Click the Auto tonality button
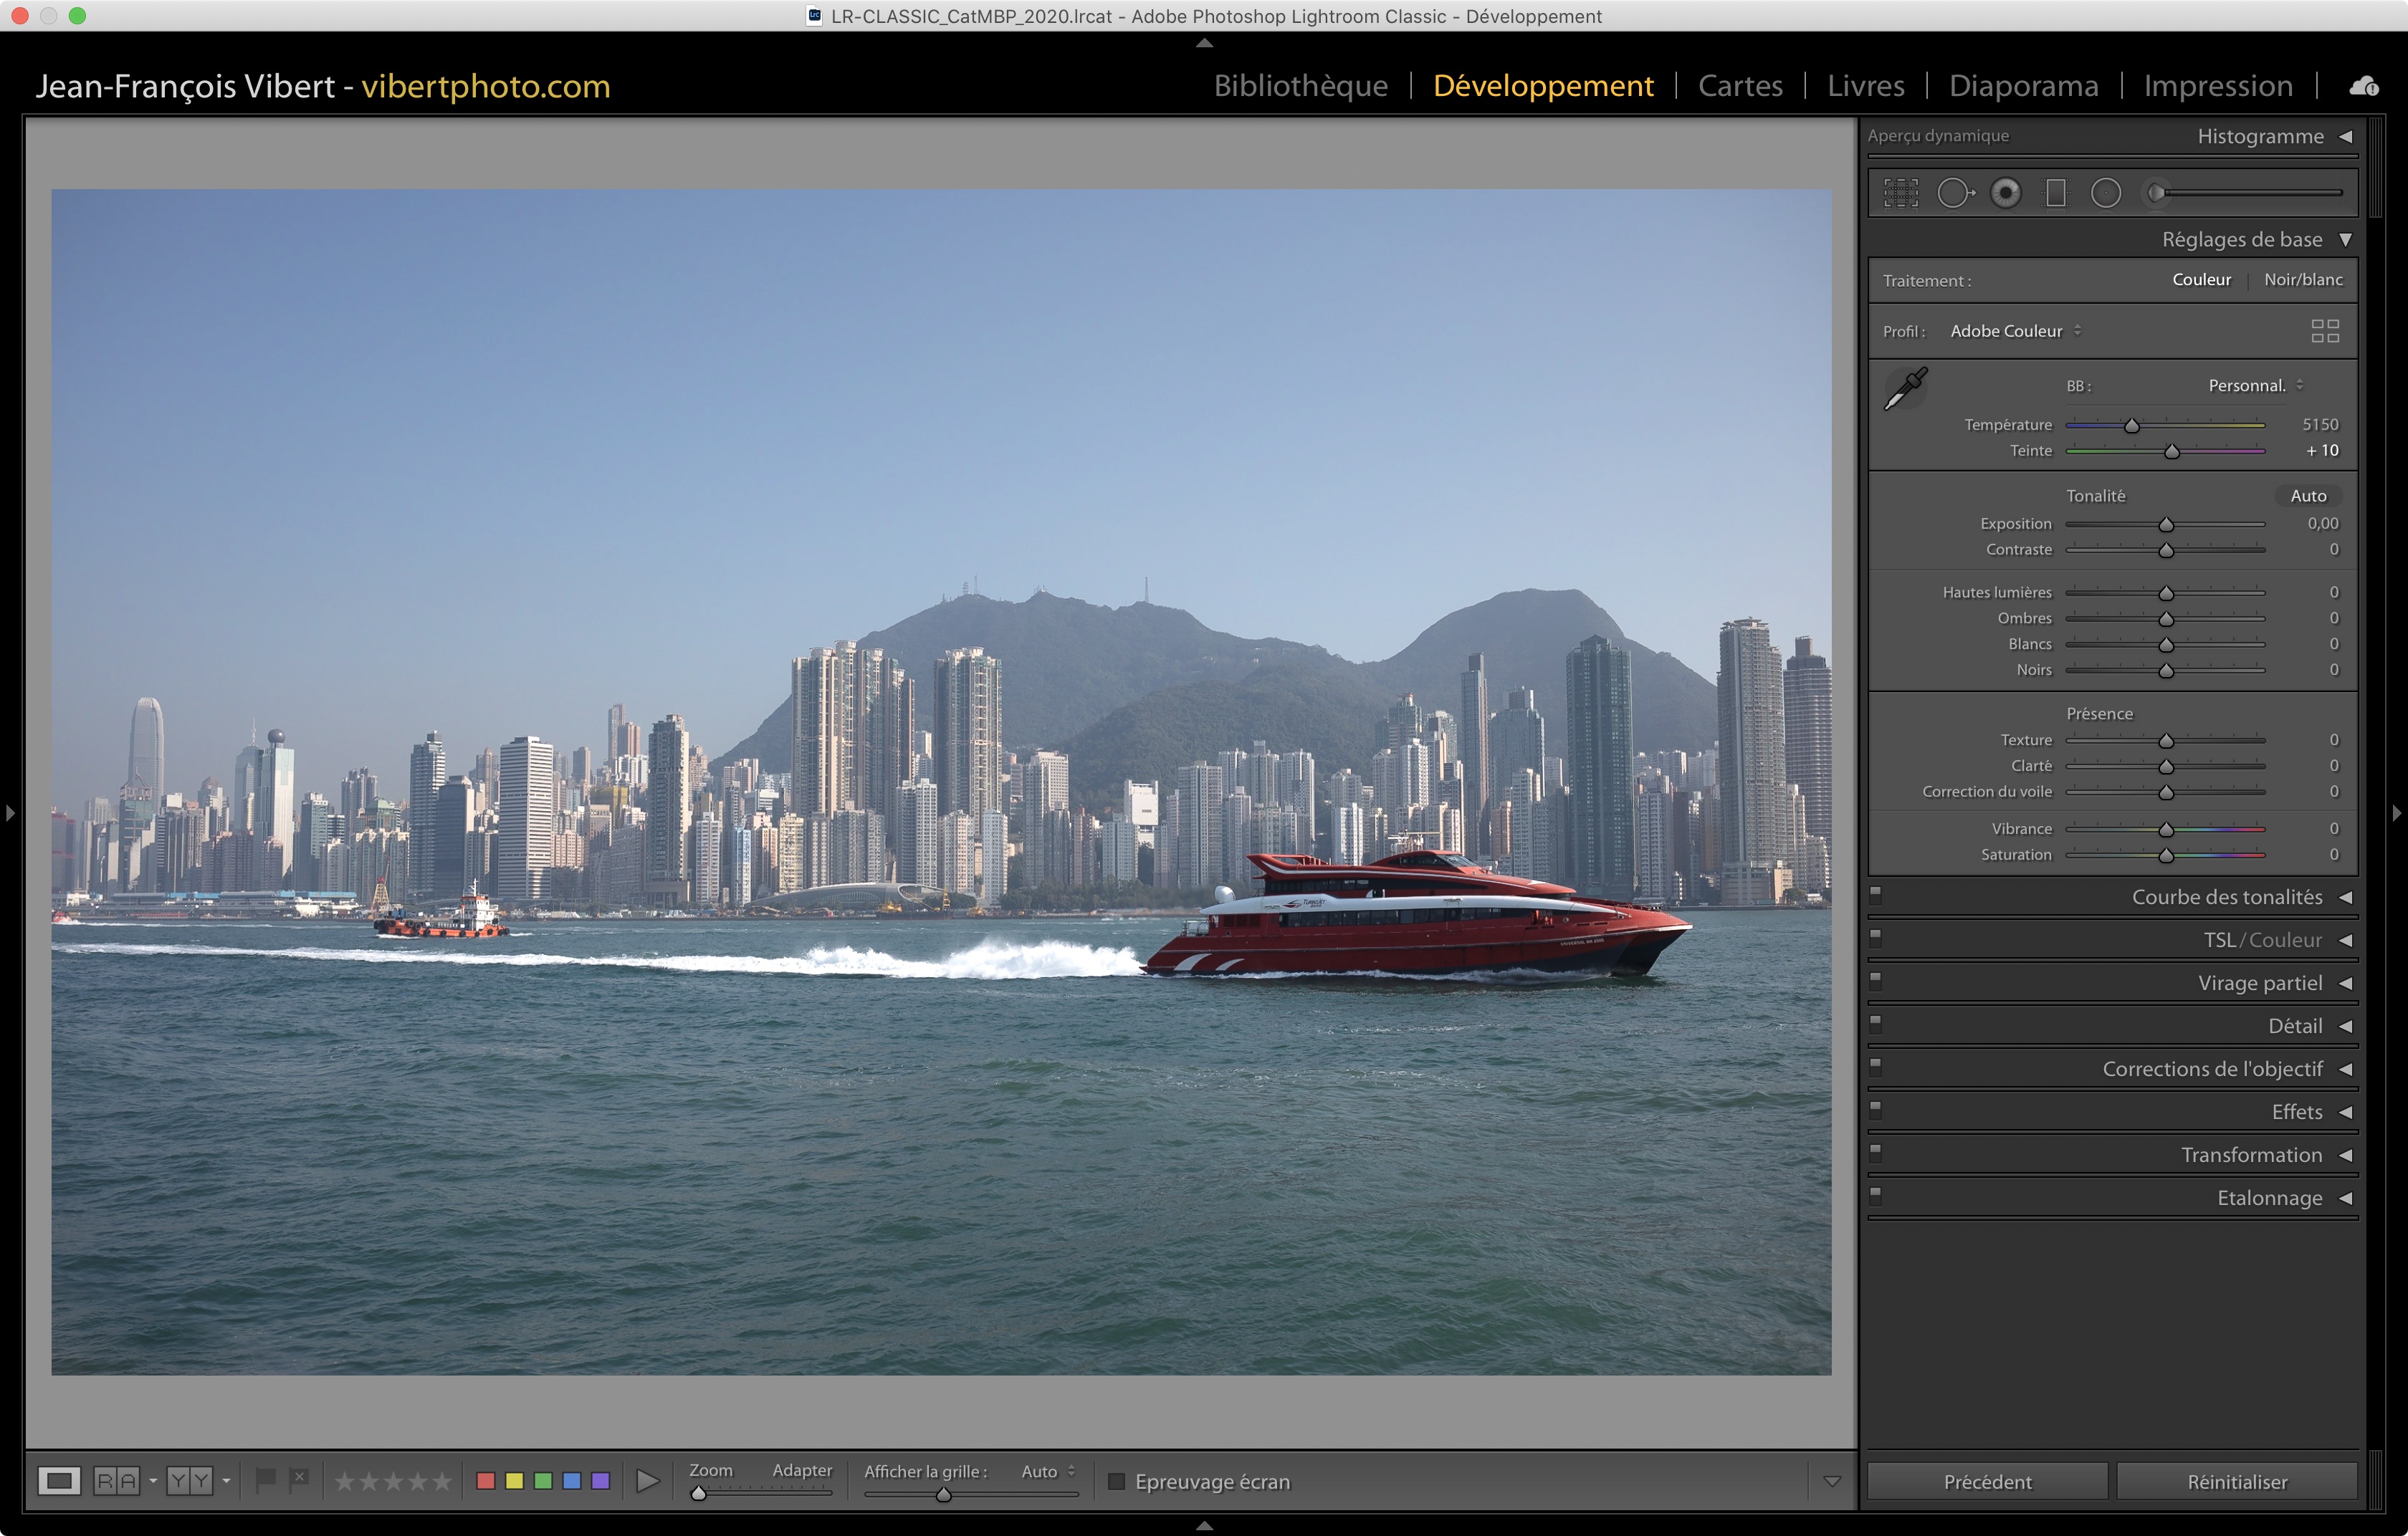Screen dimensions: 2408x1536 (x=2308, y=496)
